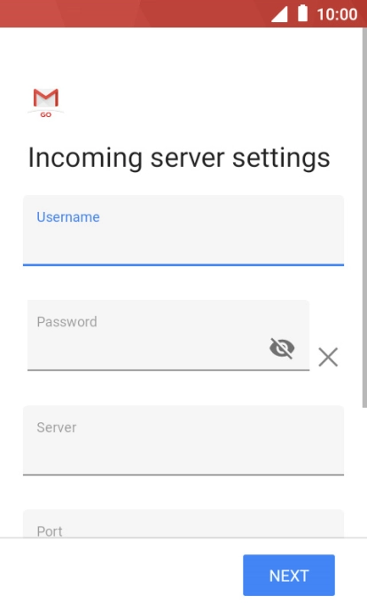
Task: Focus the Username input field
Action: [x=183, y=231]
